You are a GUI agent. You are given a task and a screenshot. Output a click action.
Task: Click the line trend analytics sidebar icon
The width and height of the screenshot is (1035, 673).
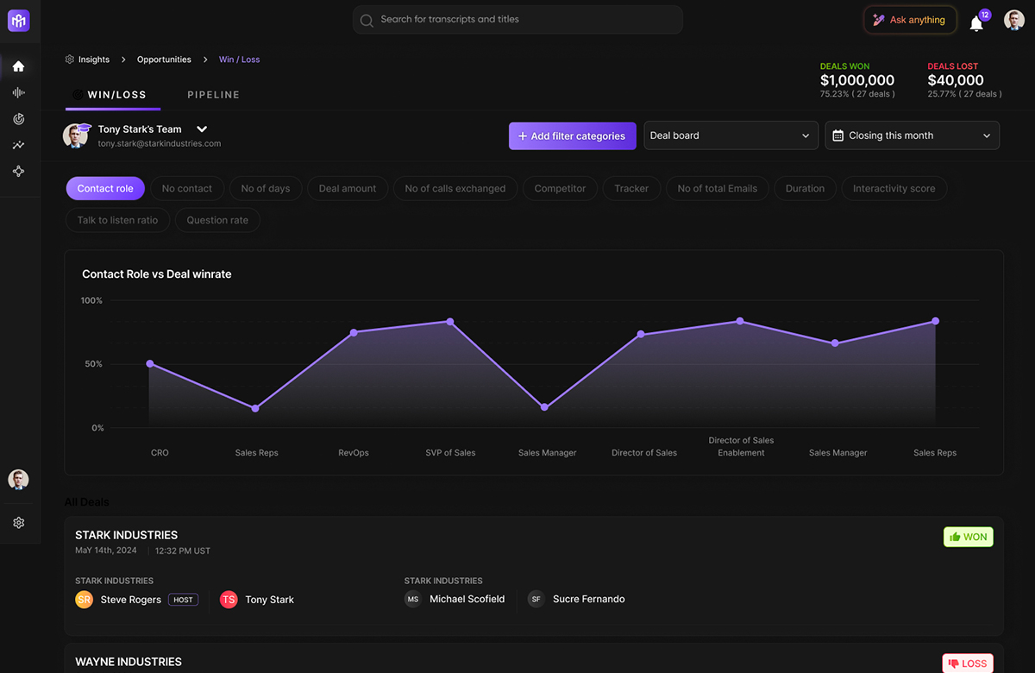[x=18, y=145]
